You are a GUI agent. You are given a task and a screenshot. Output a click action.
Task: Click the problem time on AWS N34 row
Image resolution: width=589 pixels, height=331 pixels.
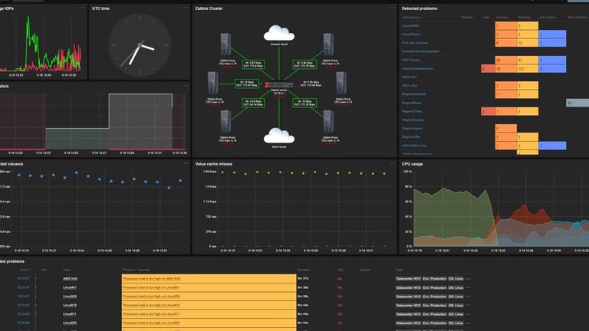click(x=23, y=279)
